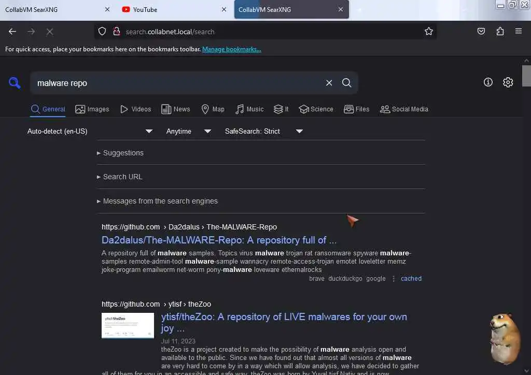This screenshot has width=531, height=375.
Task: Click the hamster mascot figure
Action: (x=505, y=338)
